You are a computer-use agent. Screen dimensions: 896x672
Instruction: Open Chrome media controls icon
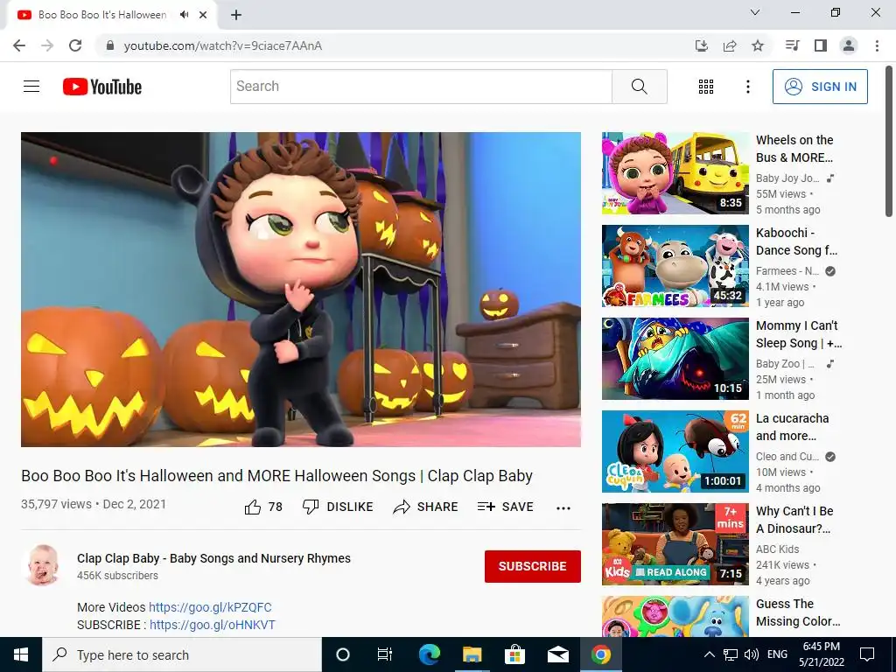tap(792, 45)
